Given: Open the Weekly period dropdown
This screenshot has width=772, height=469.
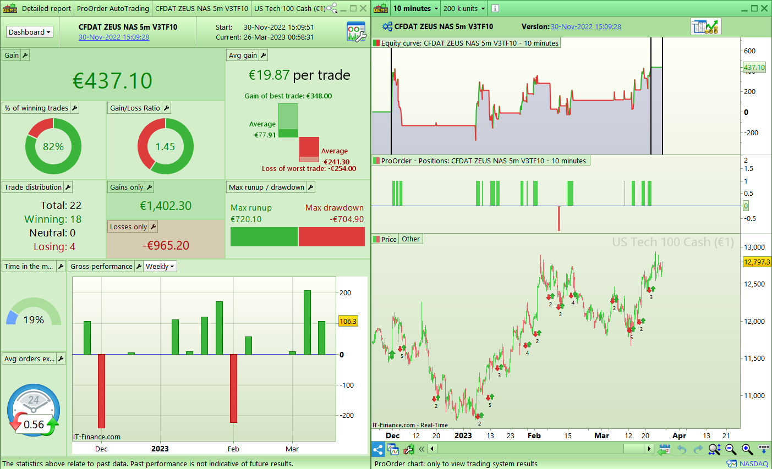Looking at the screenshot, I should (x=160, y=266).
